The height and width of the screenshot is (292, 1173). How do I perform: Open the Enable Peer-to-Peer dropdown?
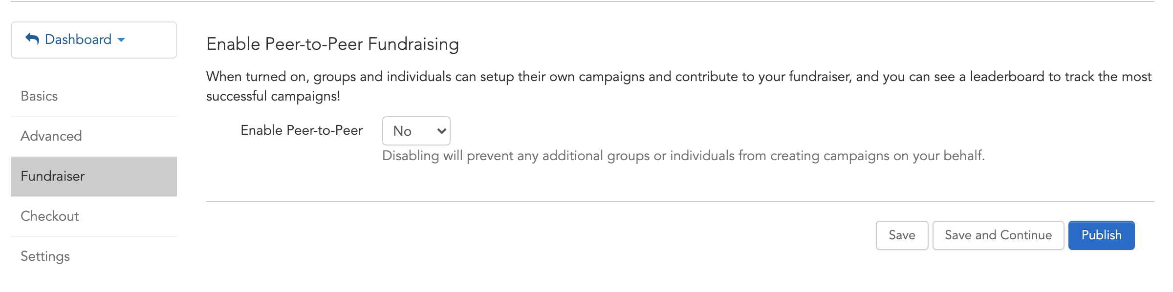416,131
